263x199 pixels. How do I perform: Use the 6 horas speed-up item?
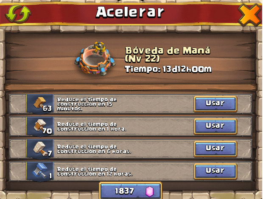[x=215, y=149]
